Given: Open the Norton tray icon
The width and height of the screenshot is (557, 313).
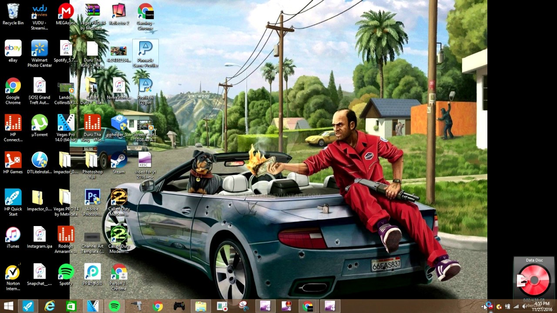Looking at the screenshot, I should [499, 306].
